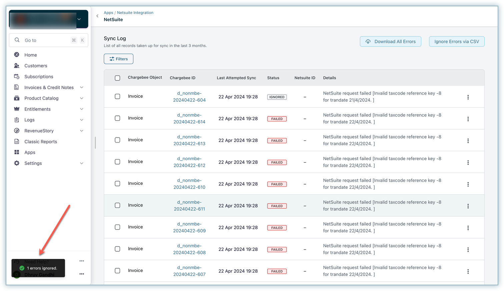Image resolution: width=504 pixels, height=291 pixels.
Task: Click the IGNORED status badge
Action: (277, 97)
